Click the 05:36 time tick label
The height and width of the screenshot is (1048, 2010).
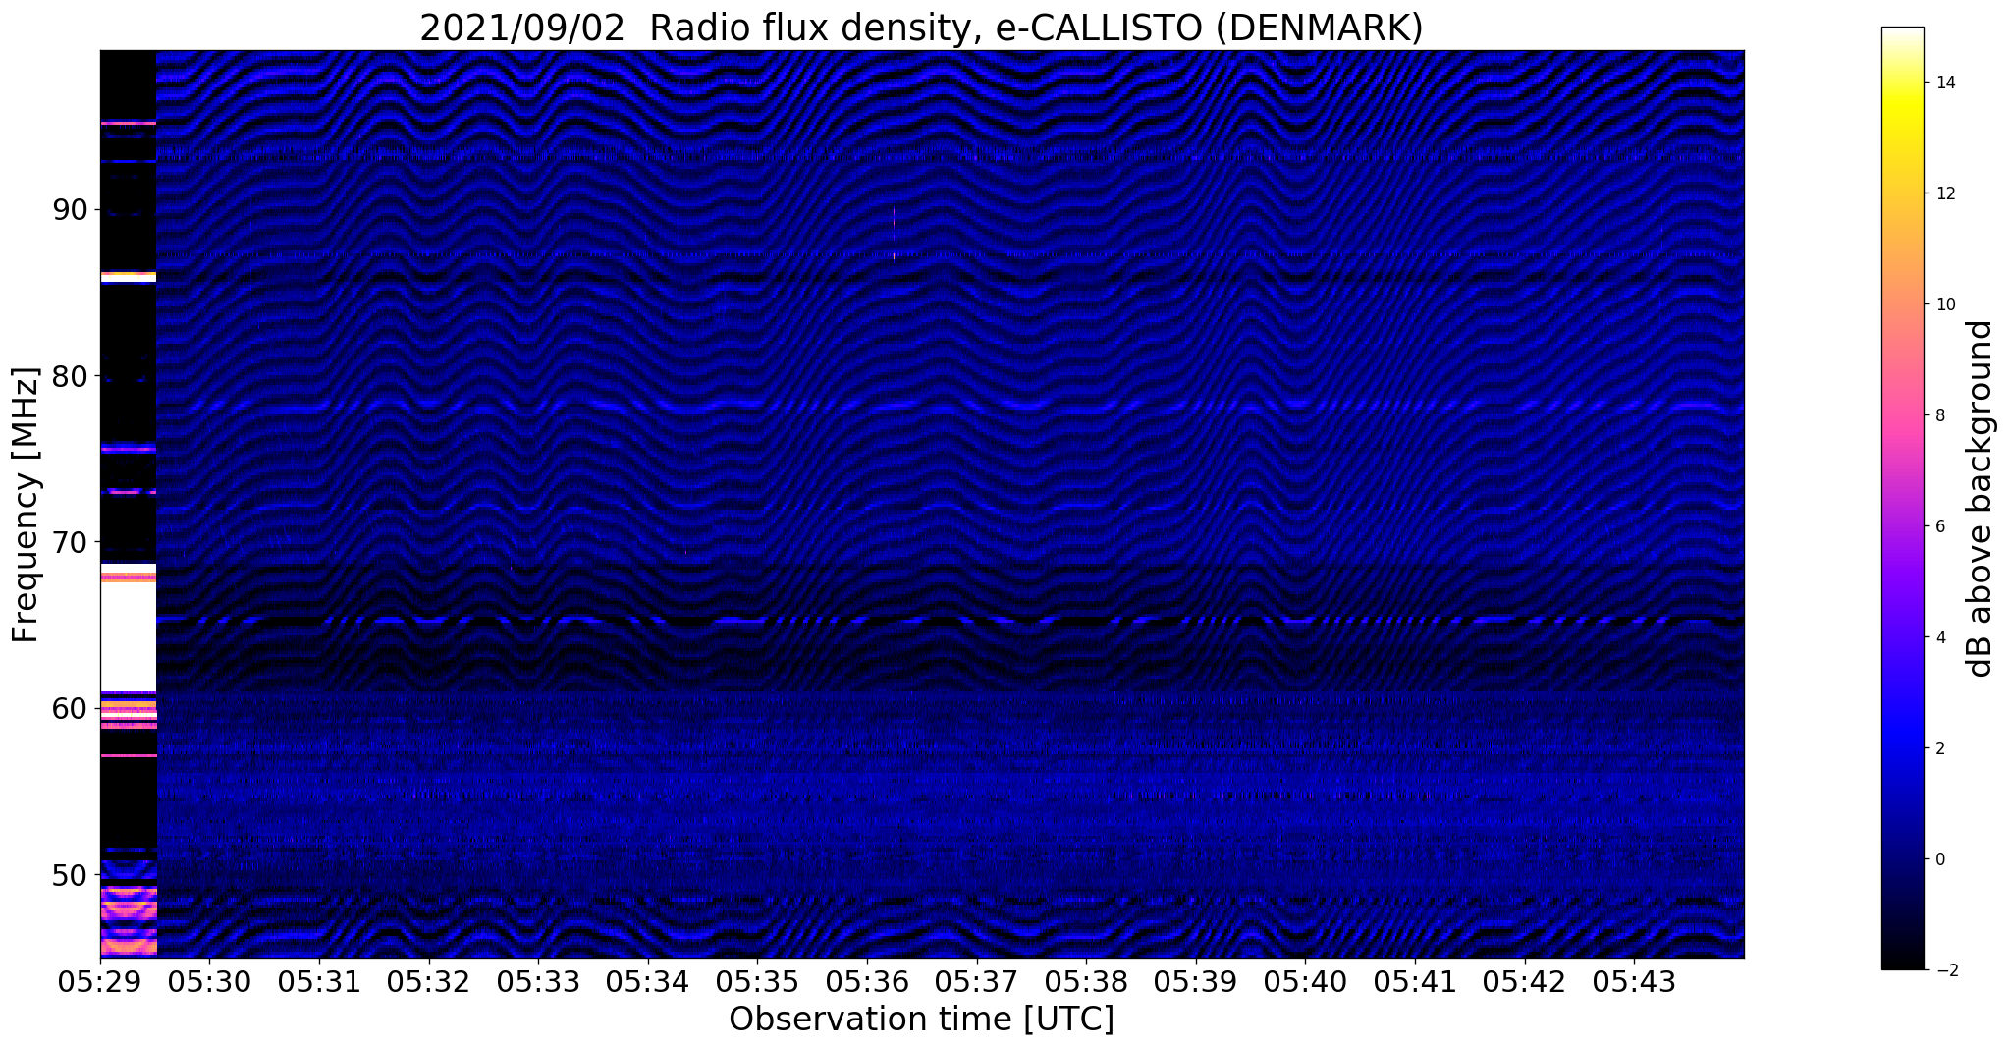click(867, 981)
